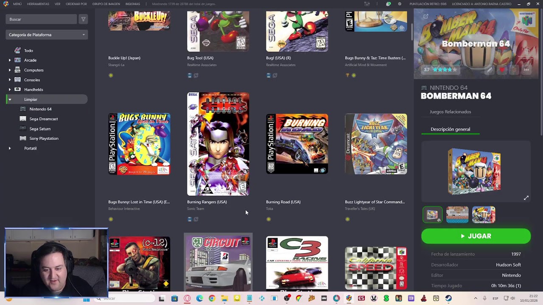Viewport: 543px width, 305px height.
Task: Pop out the Bomberman 64 details panel
Action: click(x=425, y=17)
